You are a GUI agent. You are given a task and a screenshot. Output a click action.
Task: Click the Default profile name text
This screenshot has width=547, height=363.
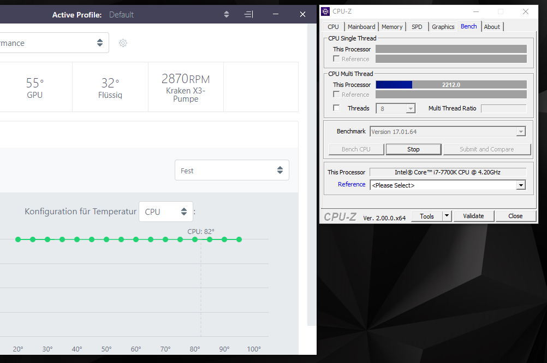[x=121, y=15]
